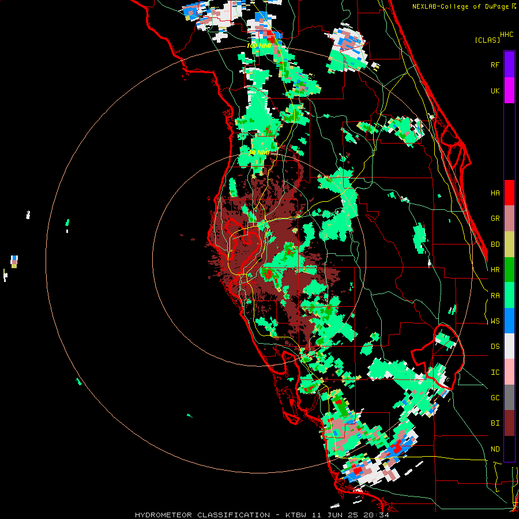This screenshot has height=519, width=519.
Task: Click the 'GC' legend label
Action: 495,398
